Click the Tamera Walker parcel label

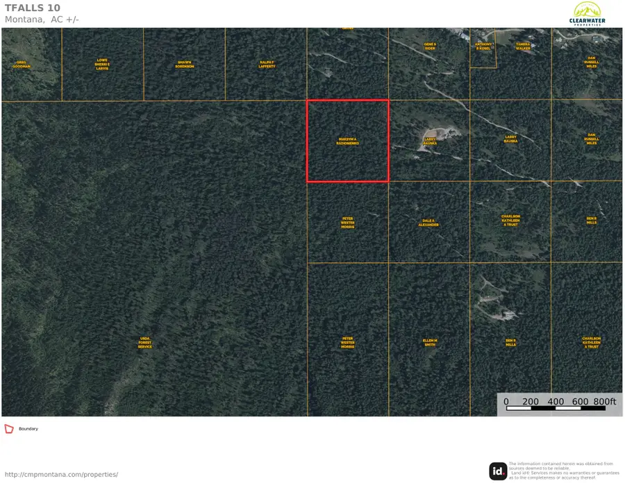pyautogui.click(x=523, y=46)
